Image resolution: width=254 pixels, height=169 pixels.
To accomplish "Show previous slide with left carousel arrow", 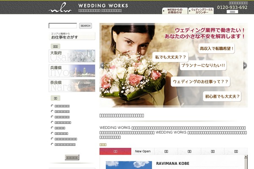I will click(102, 65).
